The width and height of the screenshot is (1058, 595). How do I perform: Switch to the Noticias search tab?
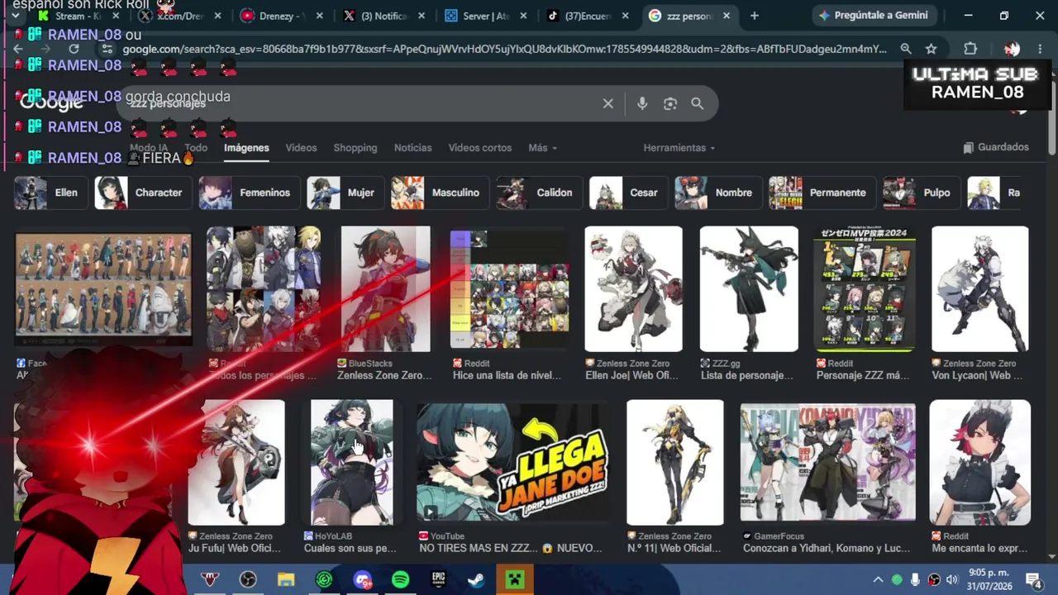412,148
